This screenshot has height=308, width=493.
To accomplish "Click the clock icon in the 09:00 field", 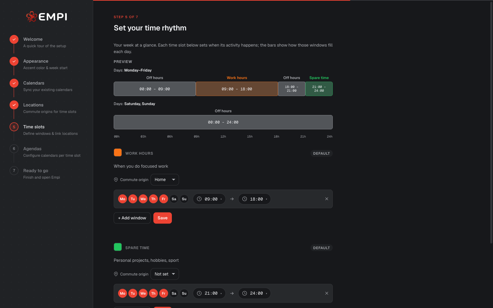I will pyautogui.click(x=199, y=199).
